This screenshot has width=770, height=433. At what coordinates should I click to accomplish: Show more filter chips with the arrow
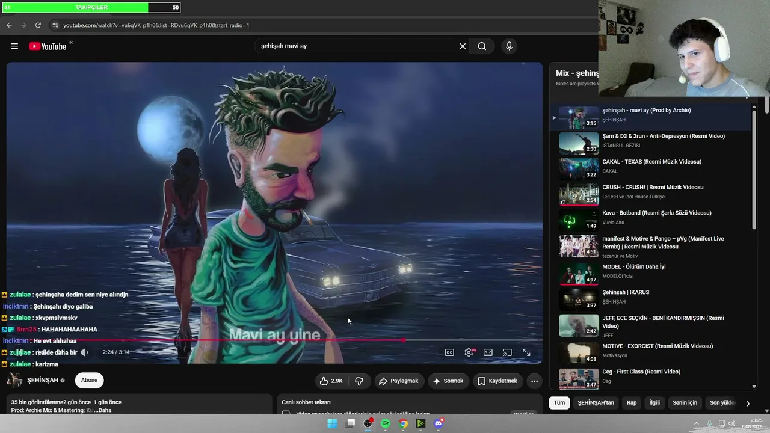pyautogui.click(x=748, y=404)
